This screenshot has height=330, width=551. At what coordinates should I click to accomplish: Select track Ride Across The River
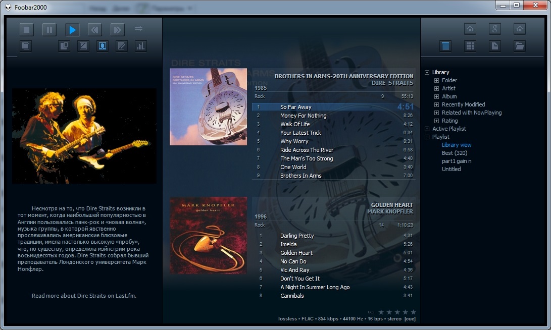(333, 150)
